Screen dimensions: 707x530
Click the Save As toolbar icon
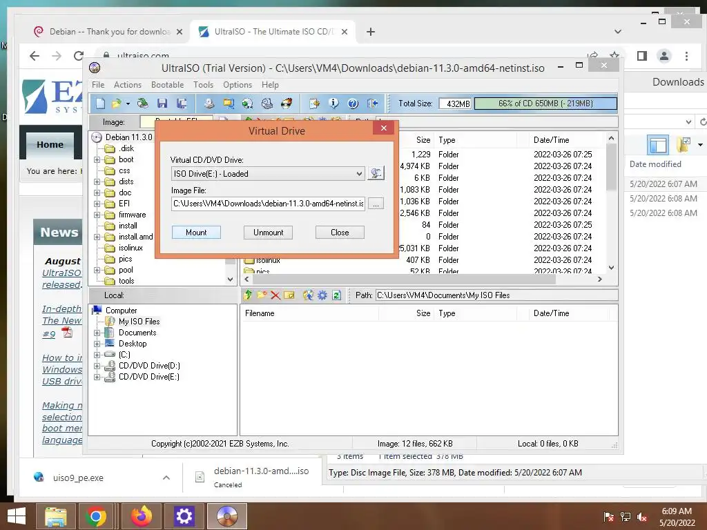[182, 104]
